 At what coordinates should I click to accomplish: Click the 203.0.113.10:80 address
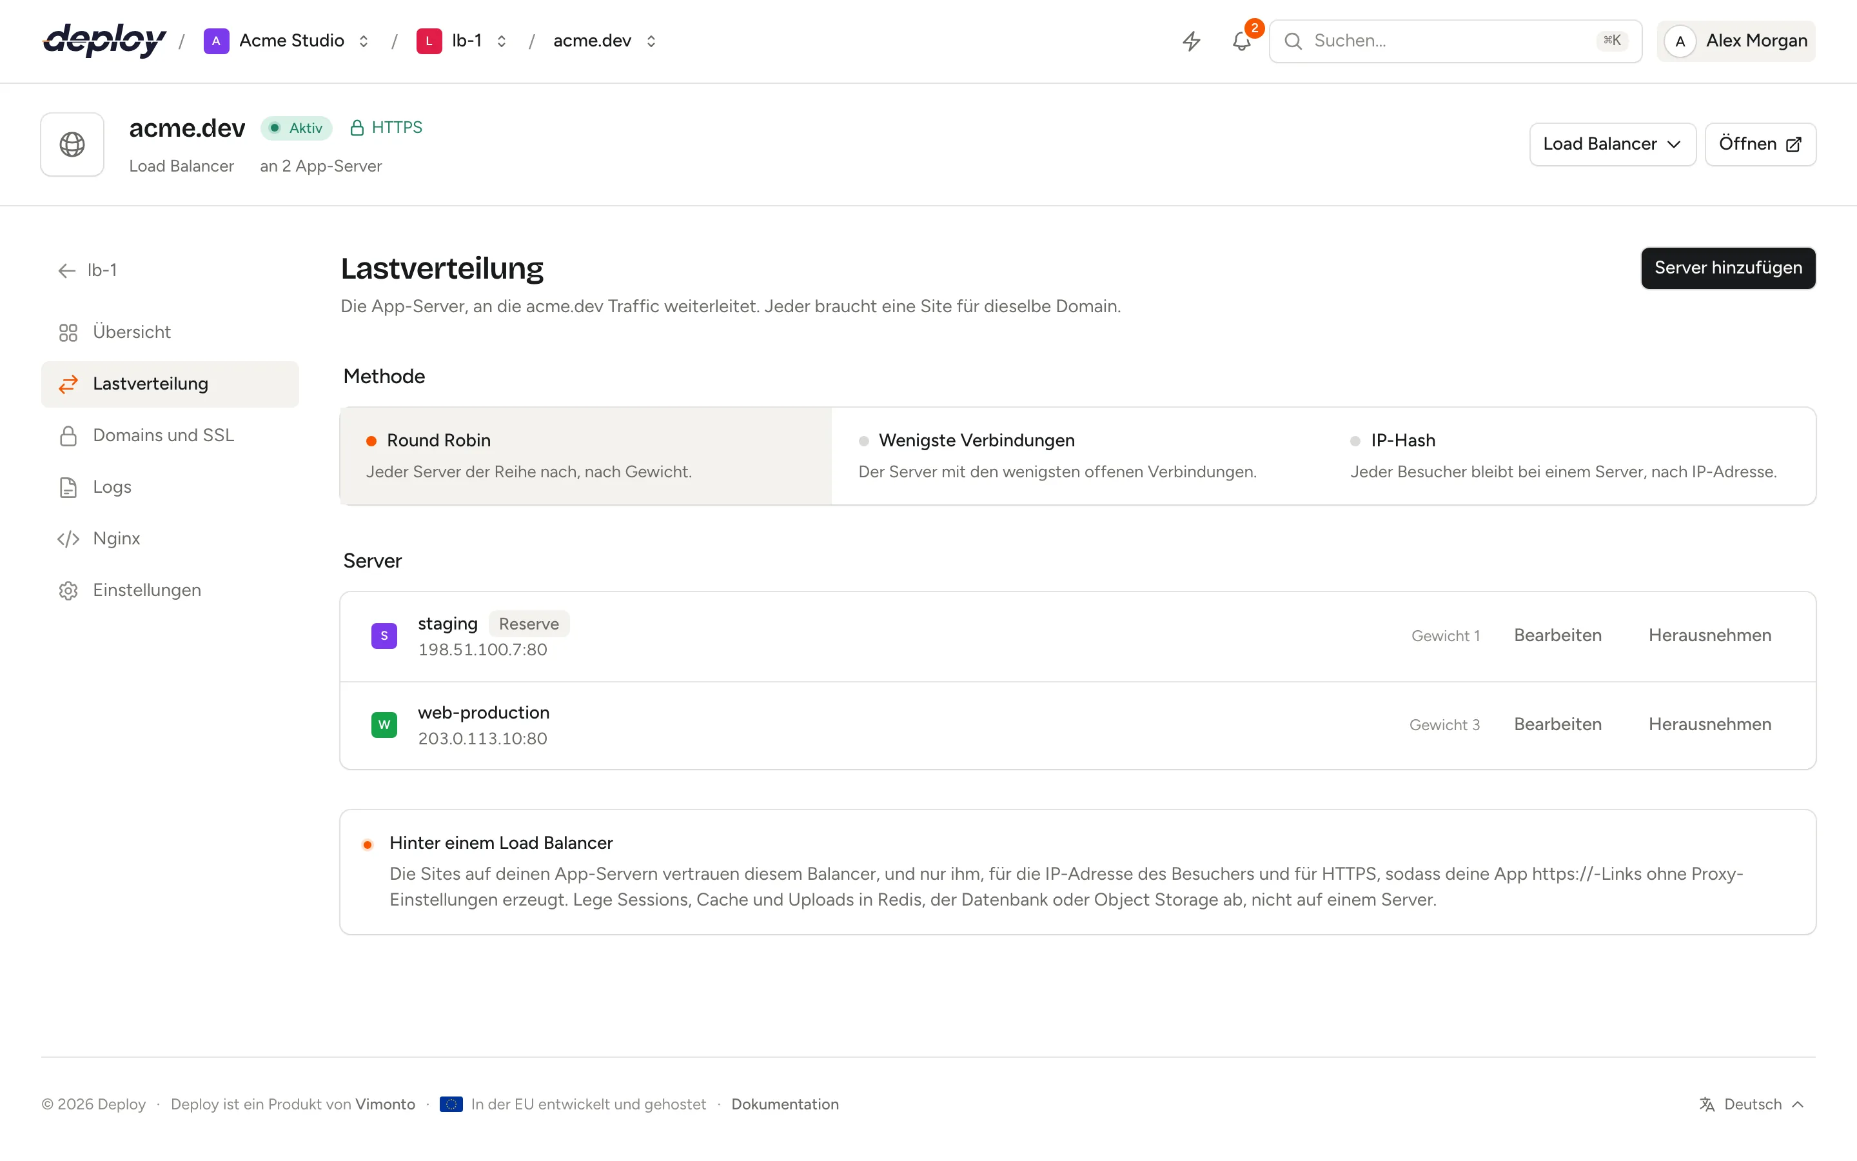[x=483, y=739]
